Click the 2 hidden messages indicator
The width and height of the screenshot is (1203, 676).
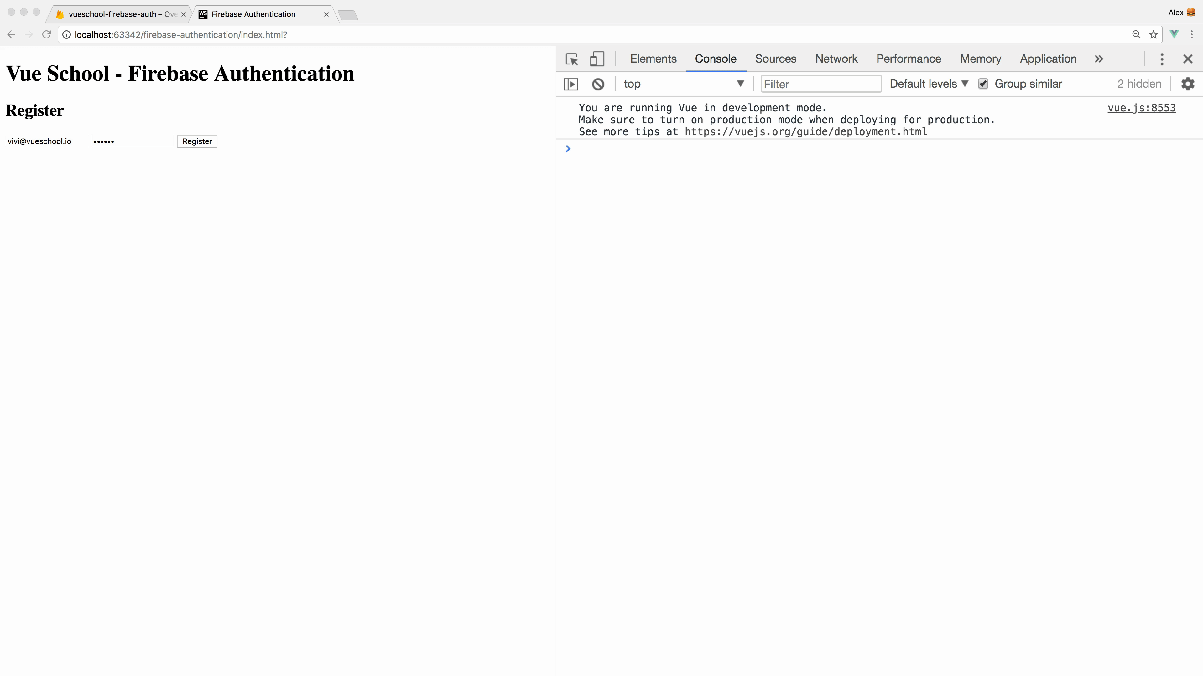point(1139,84)
